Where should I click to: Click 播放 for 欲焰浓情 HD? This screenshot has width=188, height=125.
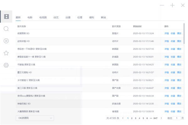[x=179, y=41]
